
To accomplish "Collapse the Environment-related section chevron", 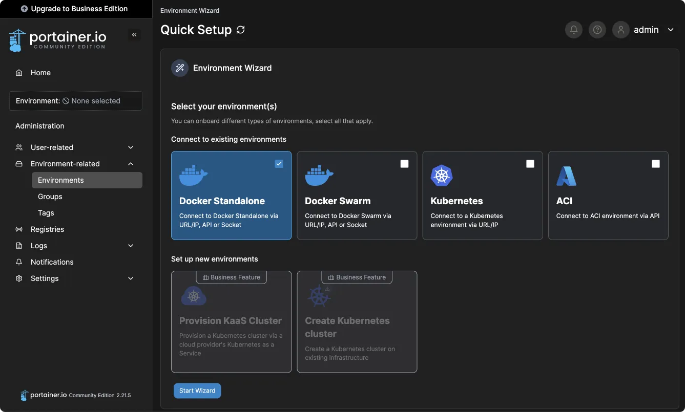I will 131,164.
